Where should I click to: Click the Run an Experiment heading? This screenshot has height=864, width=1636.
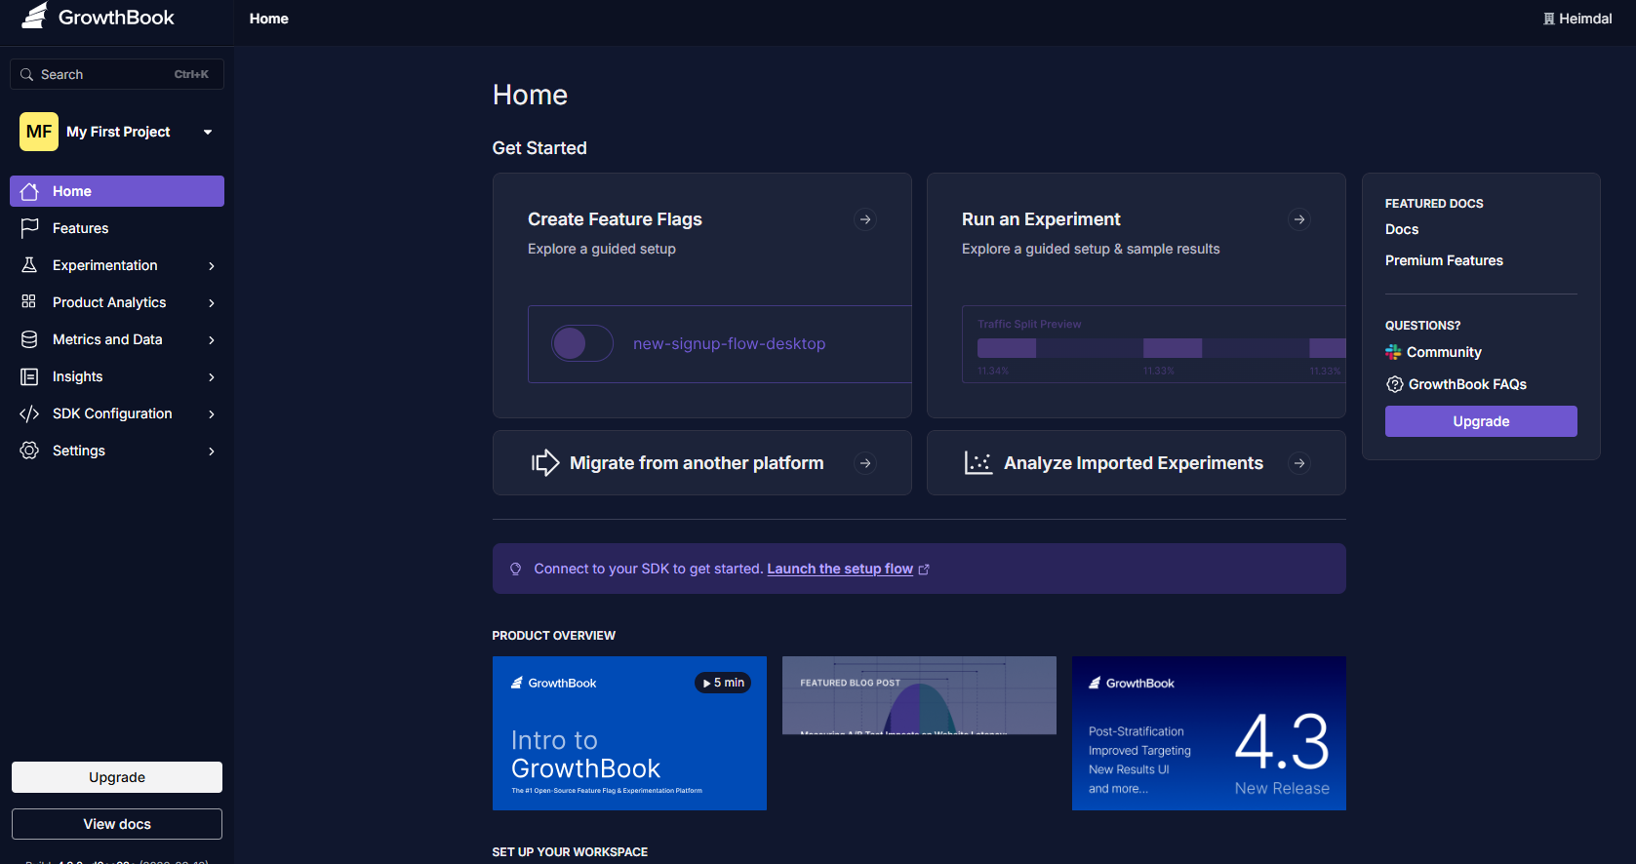click(1041, 219)
